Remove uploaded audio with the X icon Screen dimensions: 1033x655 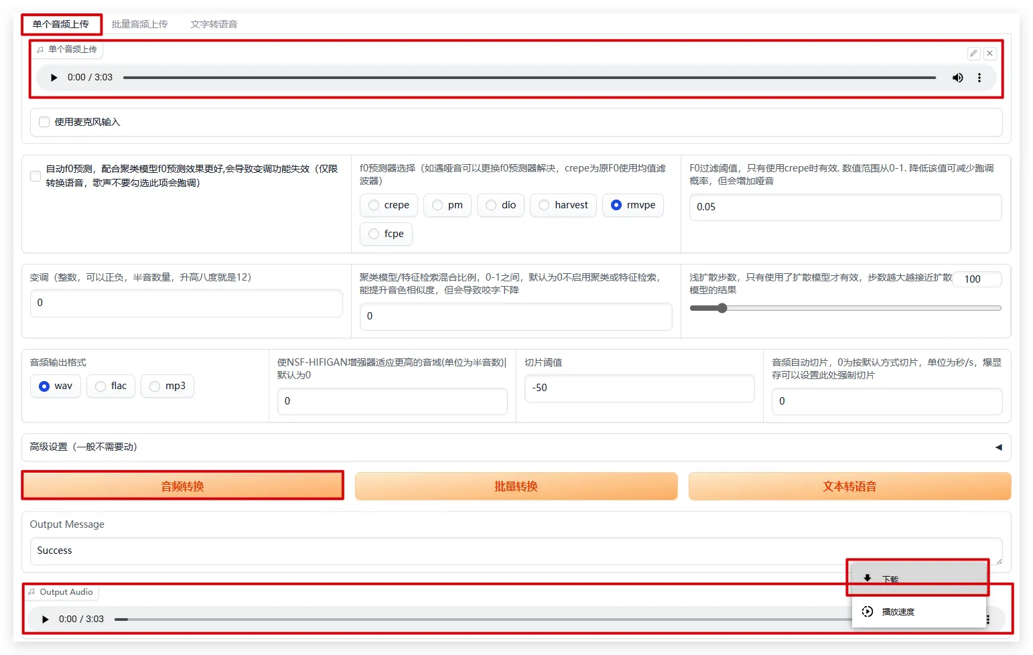(x=989, y=54)
